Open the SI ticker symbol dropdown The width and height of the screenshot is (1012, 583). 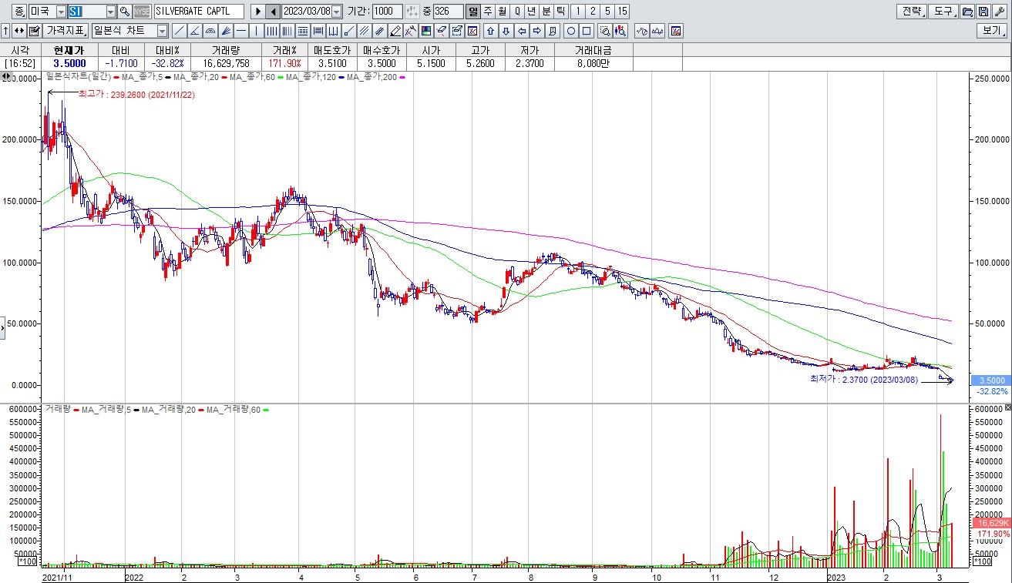(111, 12)
